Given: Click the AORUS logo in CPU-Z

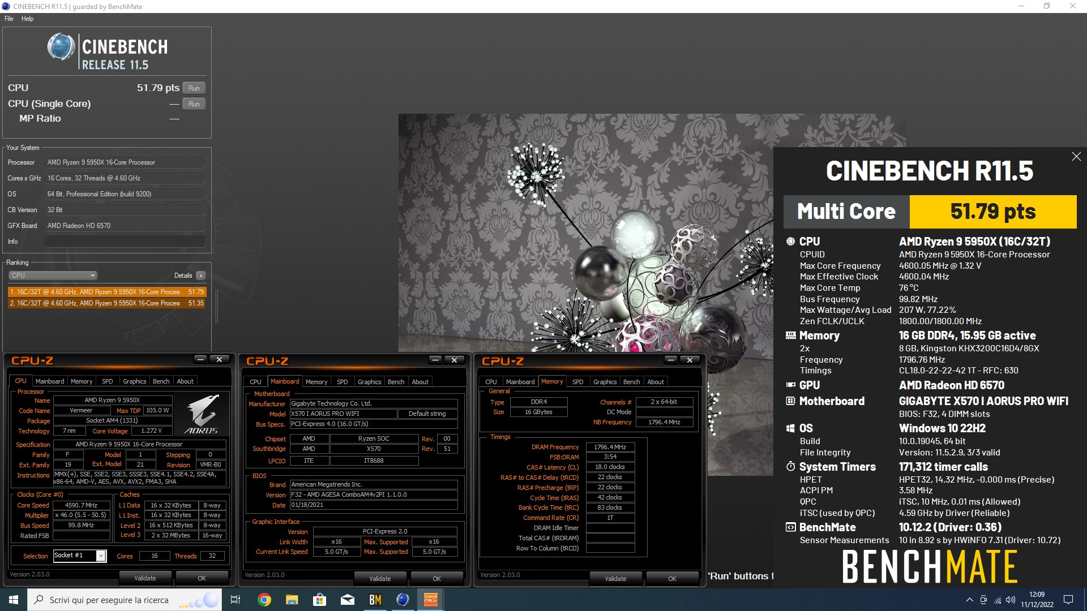Looking at the screenshot, I should point(202,414).
